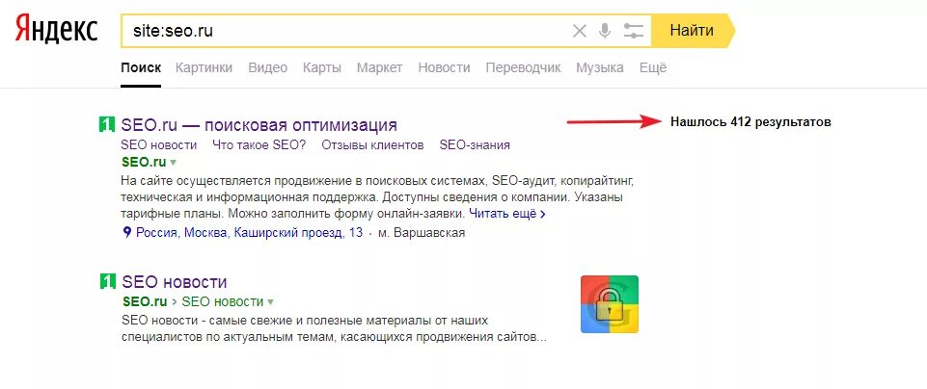Click SEO новости breadcrumb in second result
The height and width of the screenshot is (389, 927).
(x=222, y=302)
